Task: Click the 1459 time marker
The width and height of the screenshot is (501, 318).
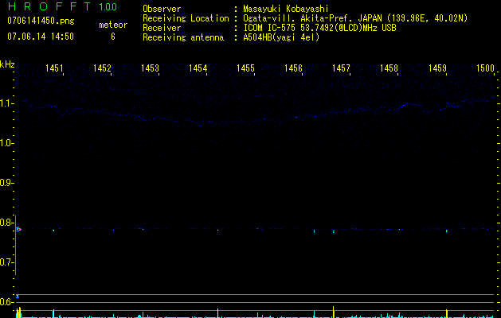Action: [437, 69]
